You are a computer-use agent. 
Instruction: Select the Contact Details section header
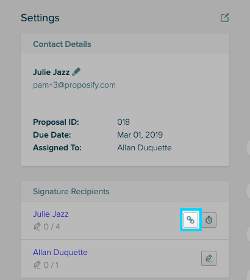(x=62, y=44)
